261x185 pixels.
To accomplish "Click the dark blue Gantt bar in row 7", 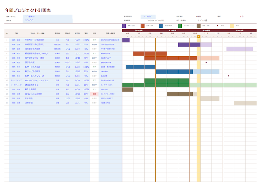I will (141, 67).
